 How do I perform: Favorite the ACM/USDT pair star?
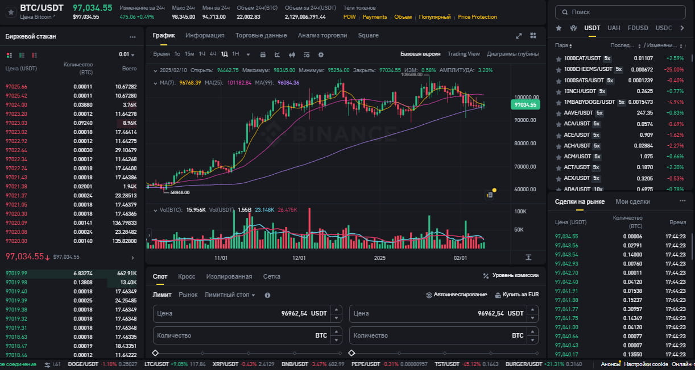pyautogui.click(x=559, y=157)
